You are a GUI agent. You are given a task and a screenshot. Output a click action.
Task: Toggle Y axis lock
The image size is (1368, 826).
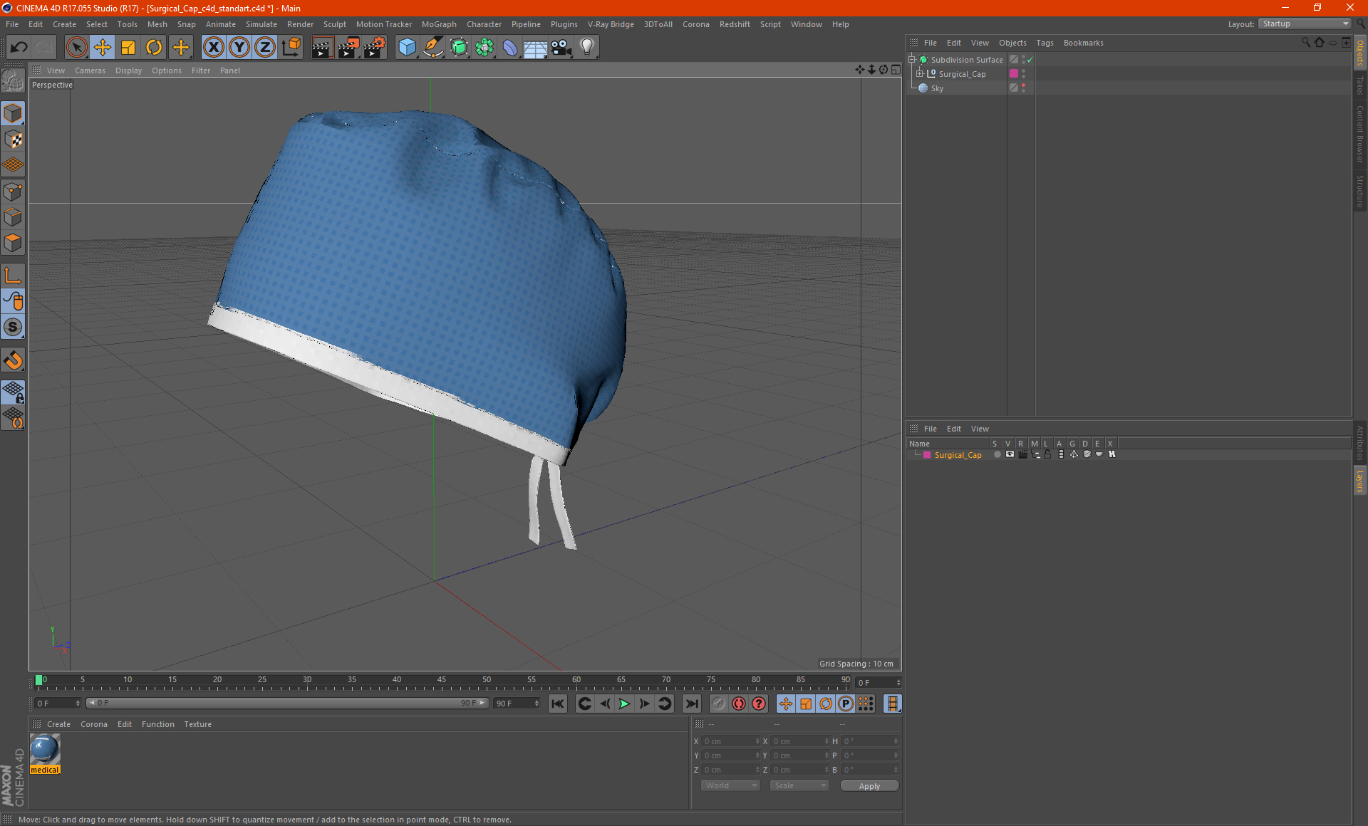239,48
